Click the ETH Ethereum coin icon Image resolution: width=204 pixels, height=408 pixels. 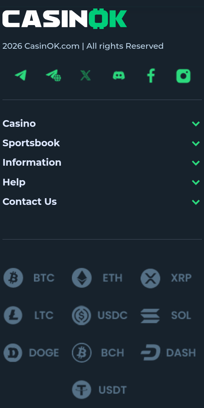point(82,278)
